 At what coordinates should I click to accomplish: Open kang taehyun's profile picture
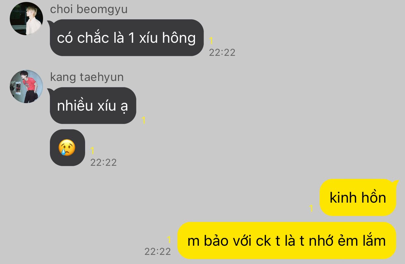(x=26, y=86)
